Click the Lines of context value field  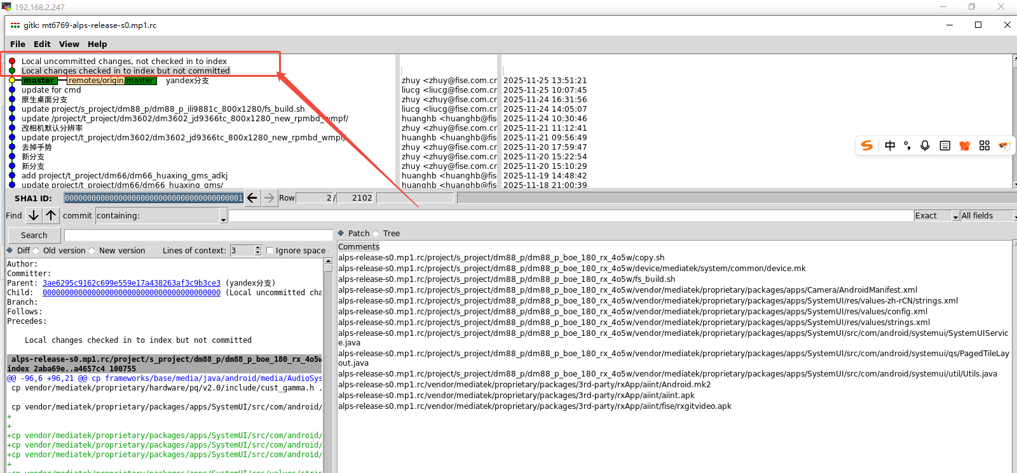coord(242,250)
